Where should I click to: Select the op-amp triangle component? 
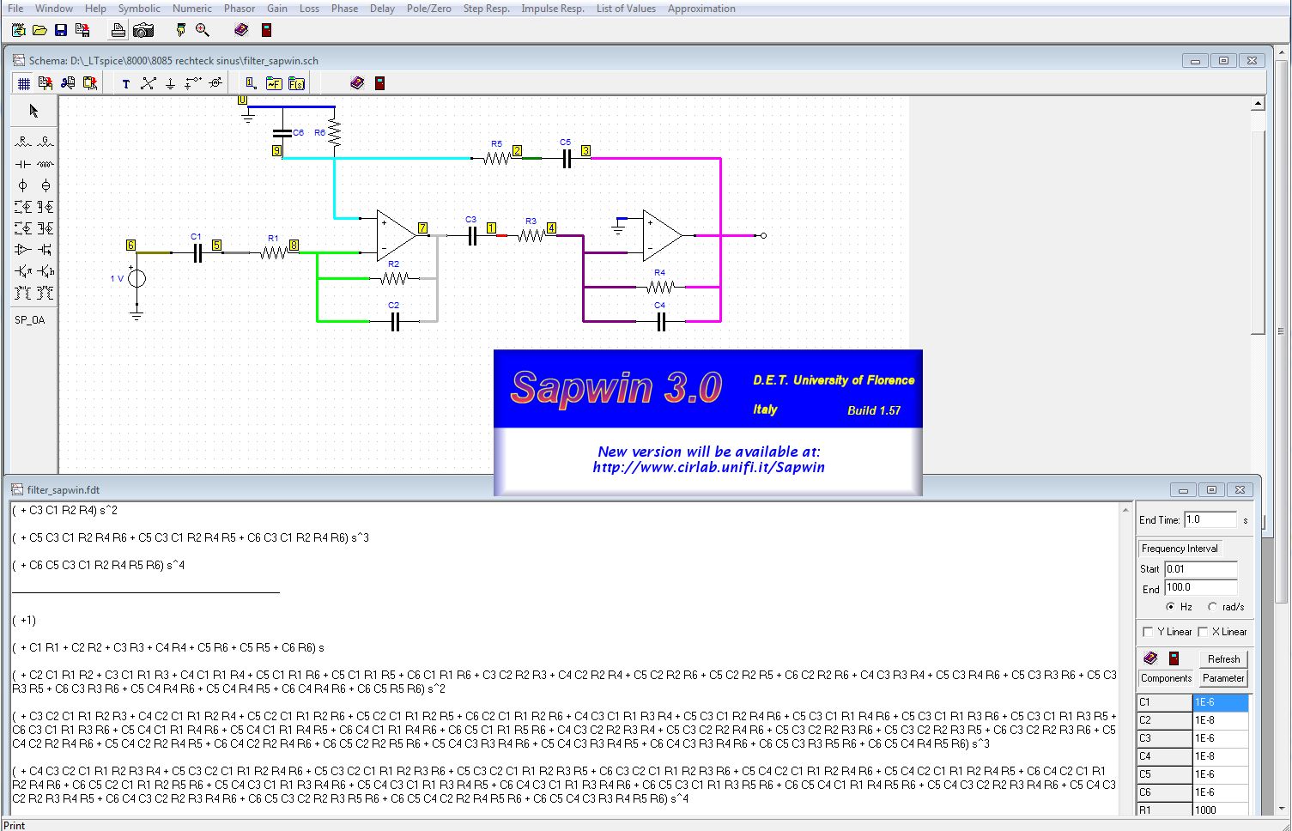(23, 250)
